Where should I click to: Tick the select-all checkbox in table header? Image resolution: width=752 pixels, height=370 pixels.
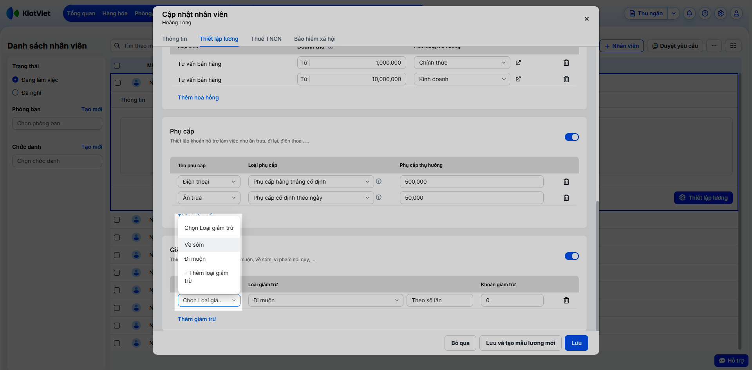pos(117,65)
